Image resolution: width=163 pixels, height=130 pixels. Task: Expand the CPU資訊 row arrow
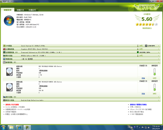pos(159,46)
